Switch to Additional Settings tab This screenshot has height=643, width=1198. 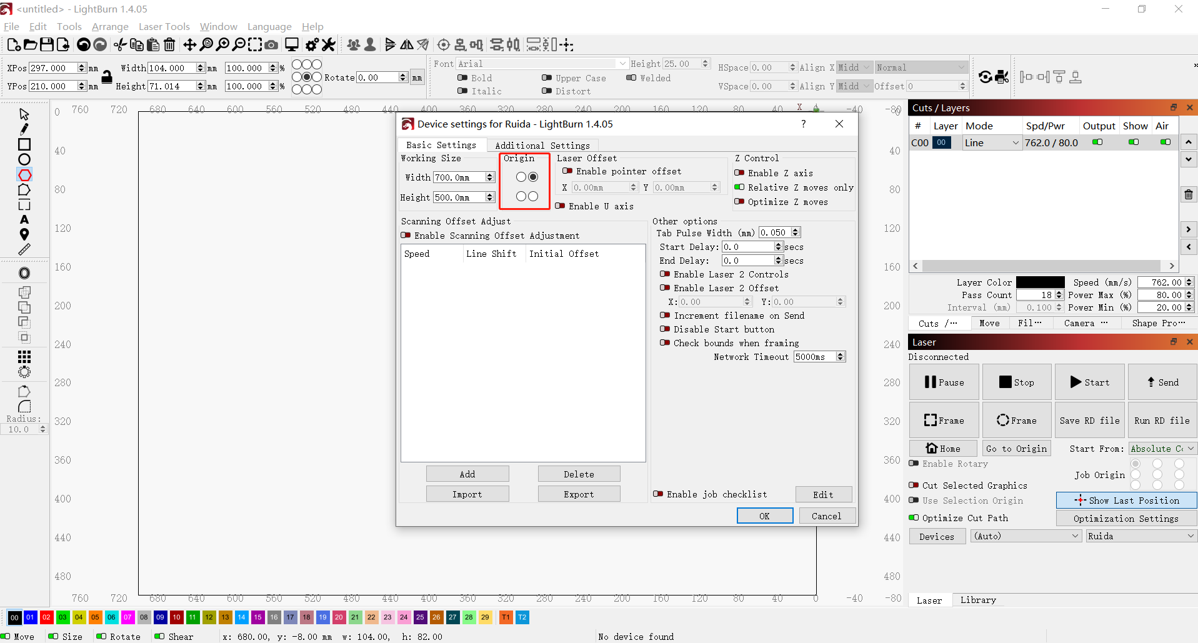click(542, 146)
